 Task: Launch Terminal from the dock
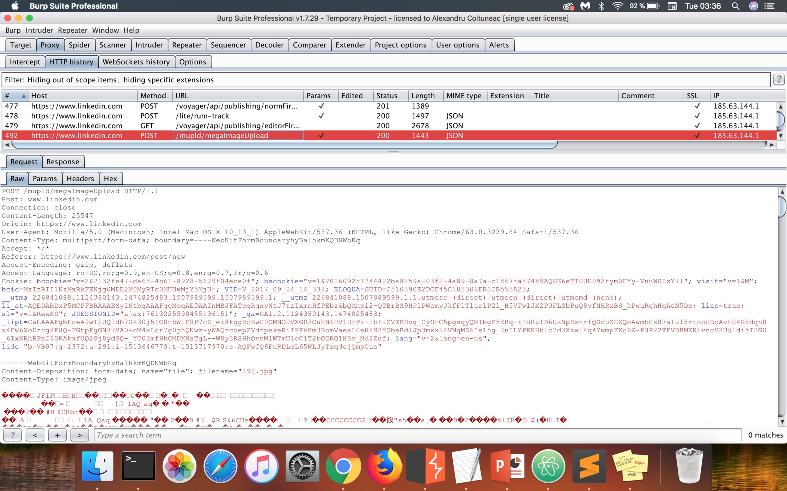[x=138, y=466]
